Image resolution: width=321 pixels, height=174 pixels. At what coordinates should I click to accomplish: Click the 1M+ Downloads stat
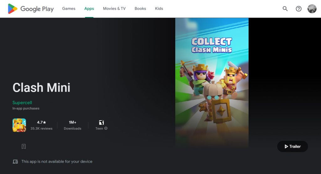[x=72, y=125]
